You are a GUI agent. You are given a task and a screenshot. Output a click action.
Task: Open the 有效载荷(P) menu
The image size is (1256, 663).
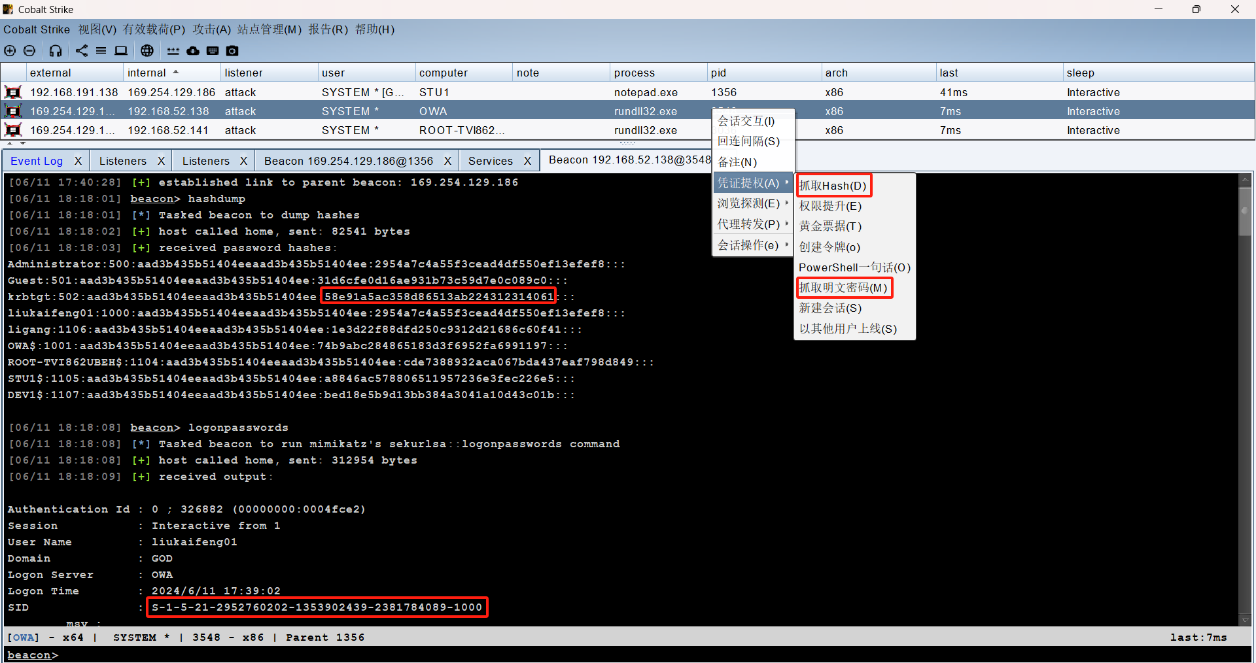pyautogui.click(x=154, y=29)
